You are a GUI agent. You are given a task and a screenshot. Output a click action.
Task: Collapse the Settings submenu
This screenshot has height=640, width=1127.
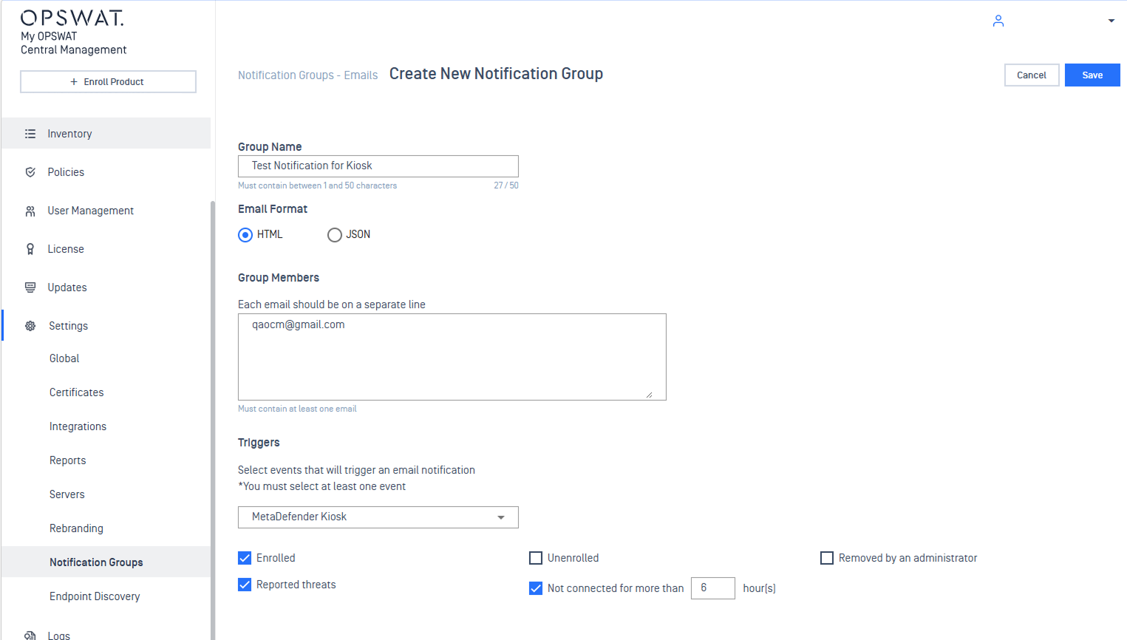(68, 325)
